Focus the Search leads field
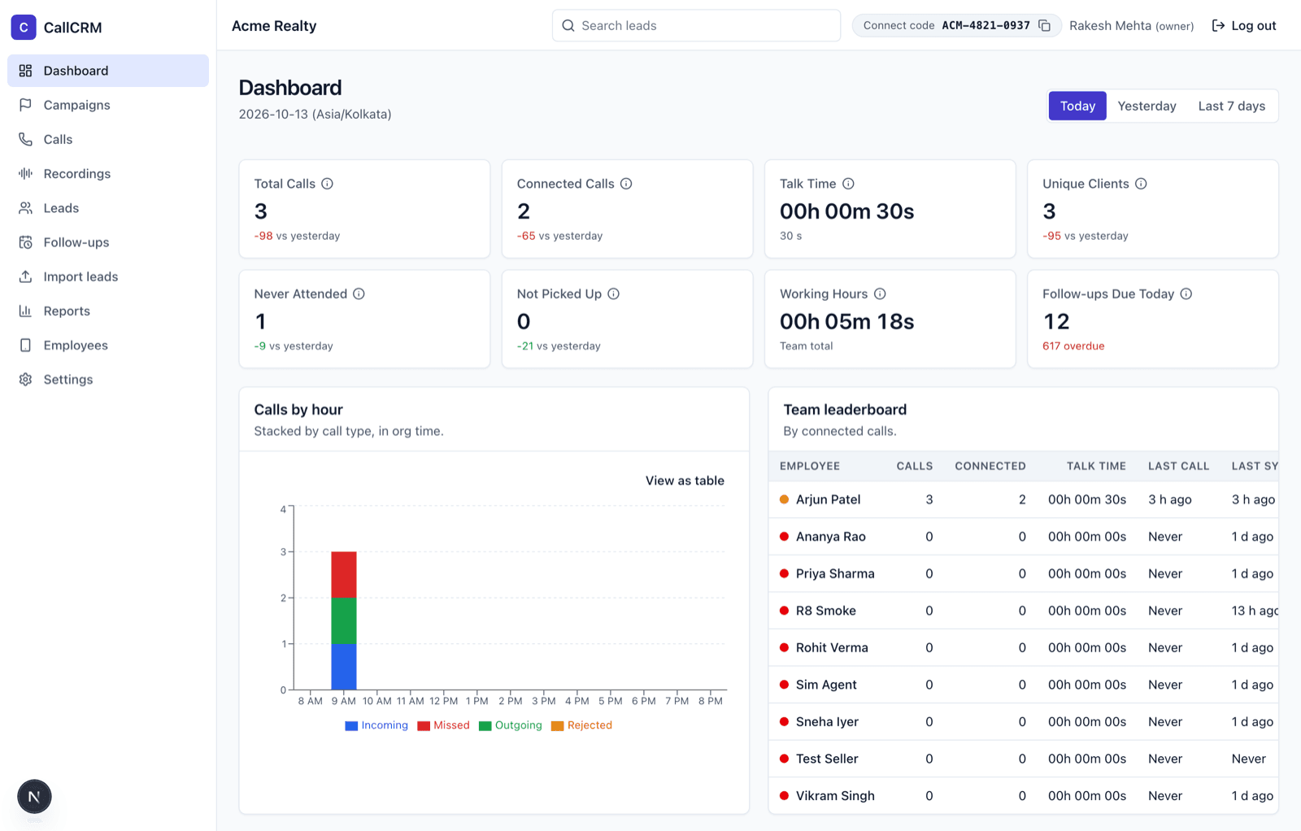 tap(696, 26)
